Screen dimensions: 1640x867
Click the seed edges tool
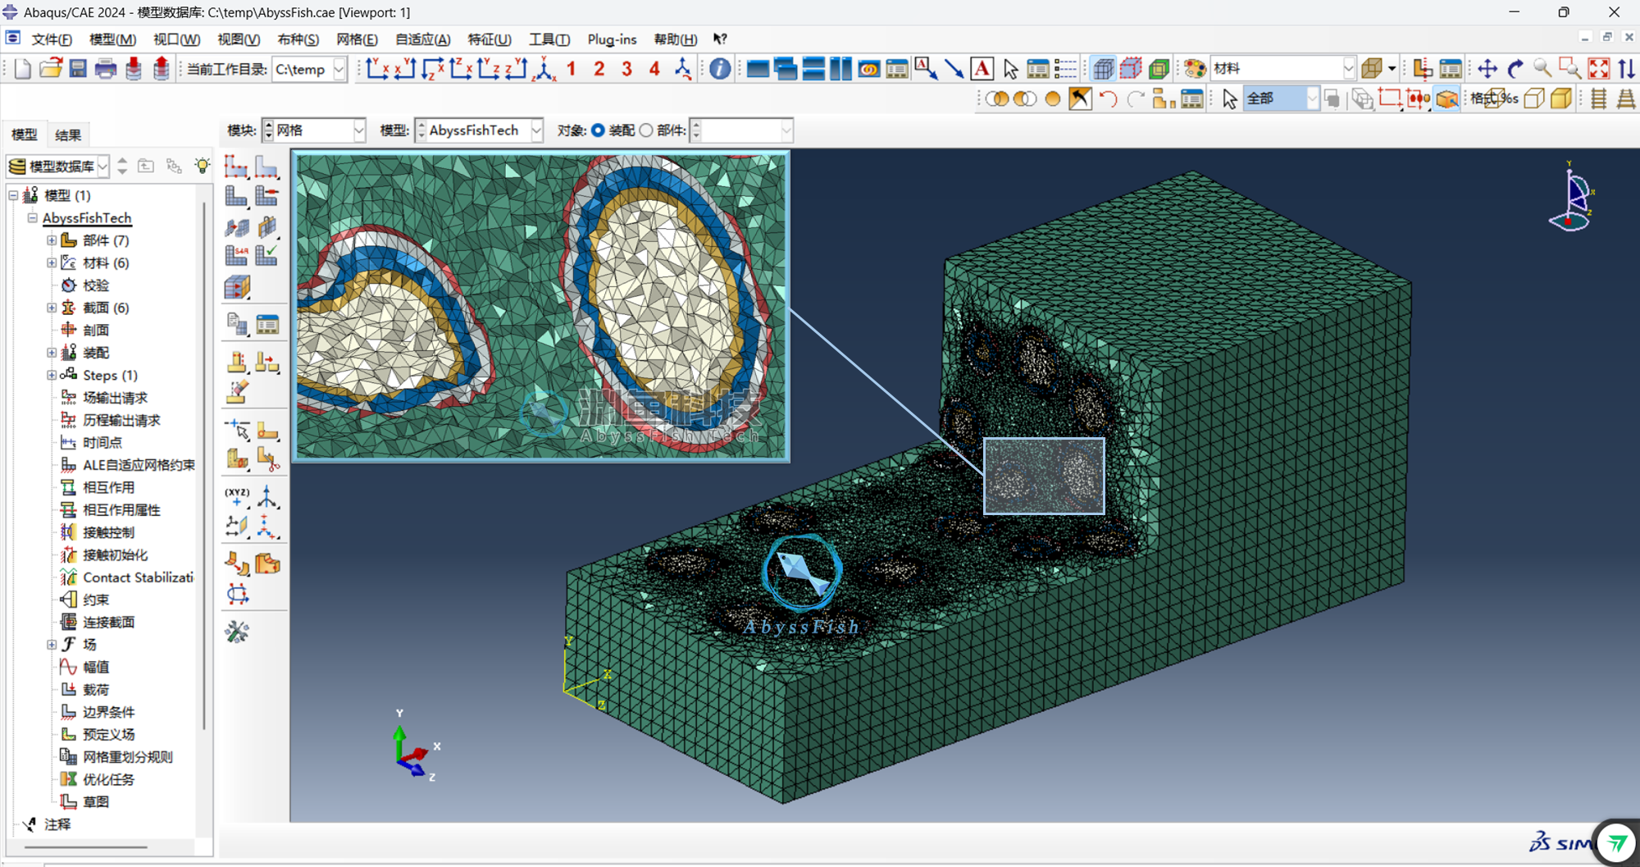(x=266, y=167)
